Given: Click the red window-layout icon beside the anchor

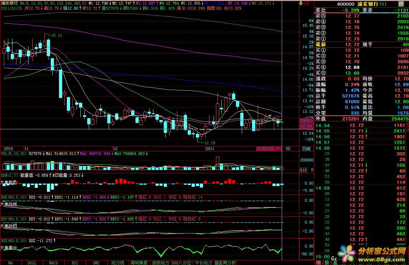Looking at the screenshot, I should pos(306,3).
